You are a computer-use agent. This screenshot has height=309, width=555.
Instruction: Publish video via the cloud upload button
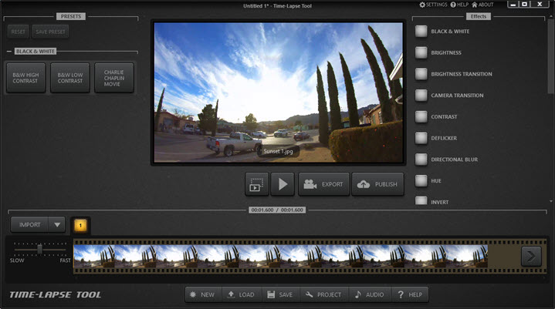(377, 184)
